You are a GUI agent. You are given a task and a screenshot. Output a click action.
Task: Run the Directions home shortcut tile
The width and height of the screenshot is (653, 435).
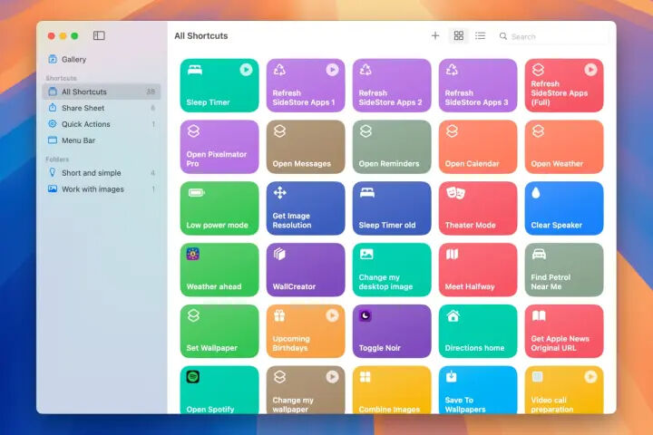pyautogui.click(x=478, y=331)
